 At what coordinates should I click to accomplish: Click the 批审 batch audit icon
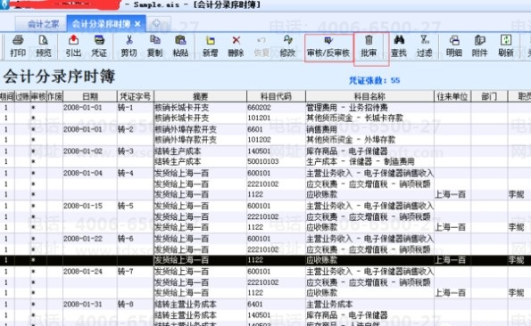369,40
